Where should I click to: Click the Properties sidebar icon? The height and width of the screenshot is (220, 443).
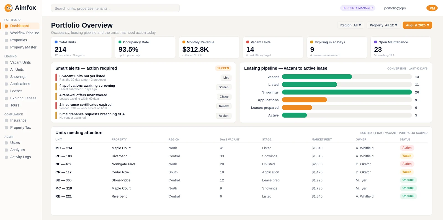coord(6,40)
